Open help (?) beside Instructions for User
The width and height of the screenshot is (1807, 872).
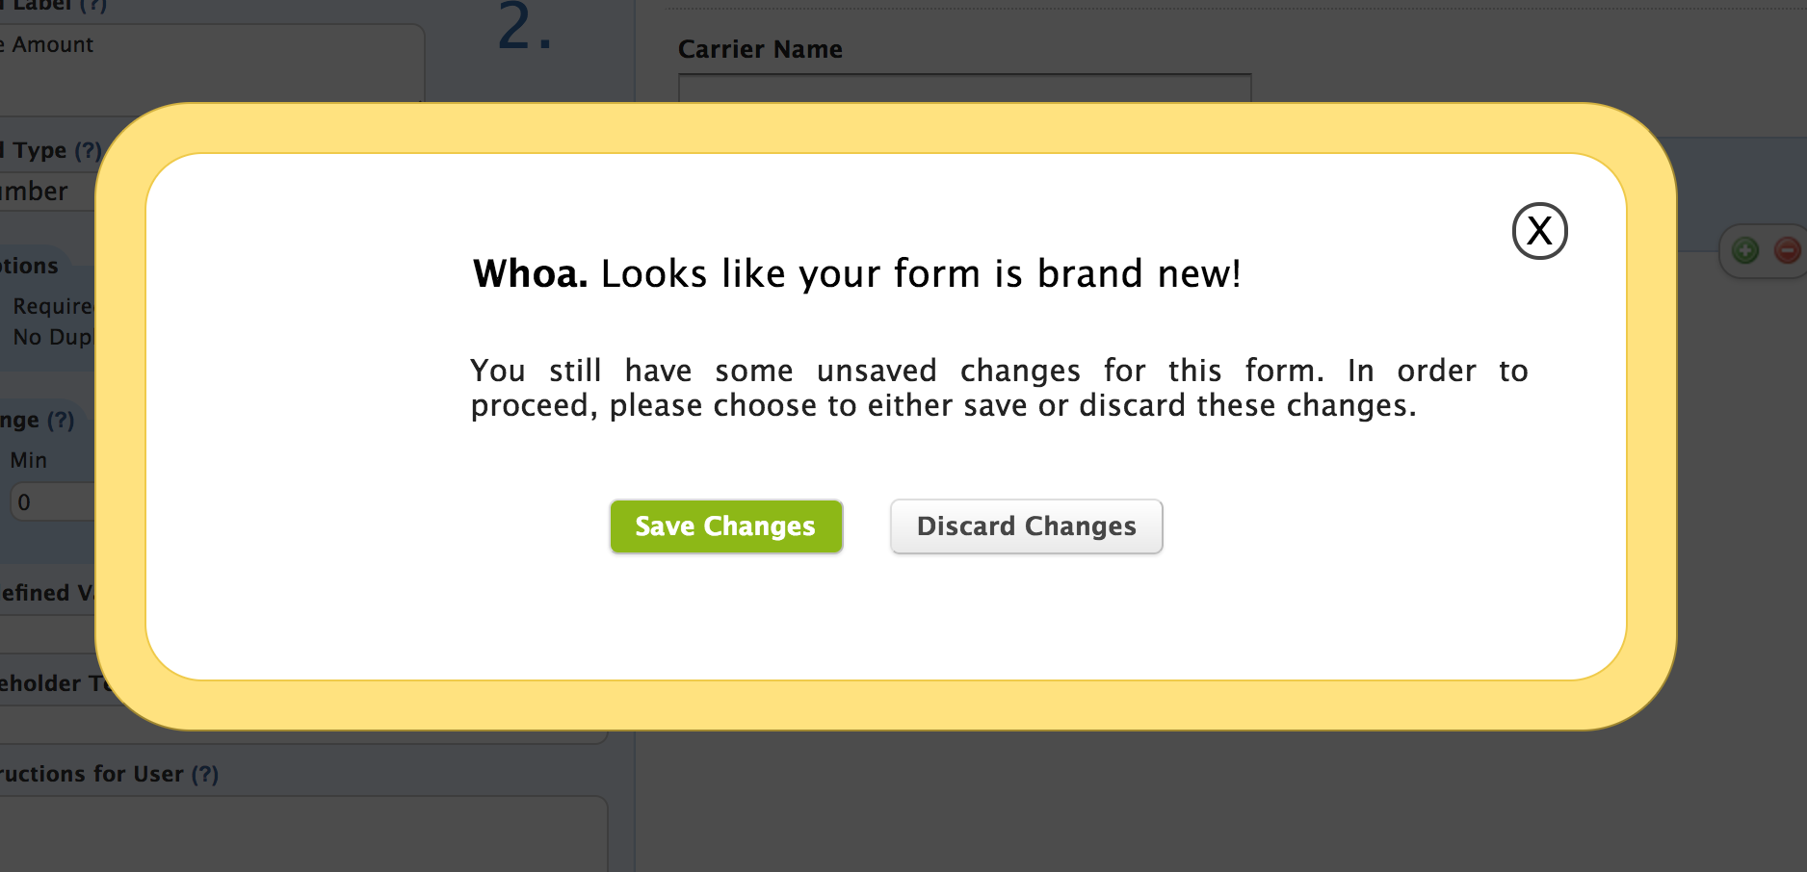coord(205,774)
